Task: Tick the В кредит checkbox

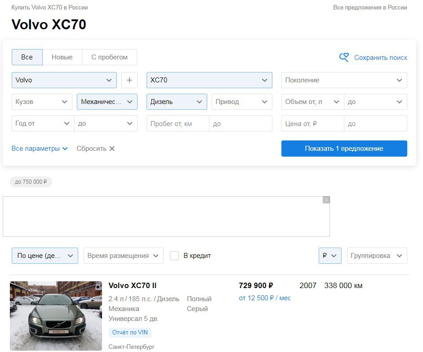Action: tap(174, 256)
